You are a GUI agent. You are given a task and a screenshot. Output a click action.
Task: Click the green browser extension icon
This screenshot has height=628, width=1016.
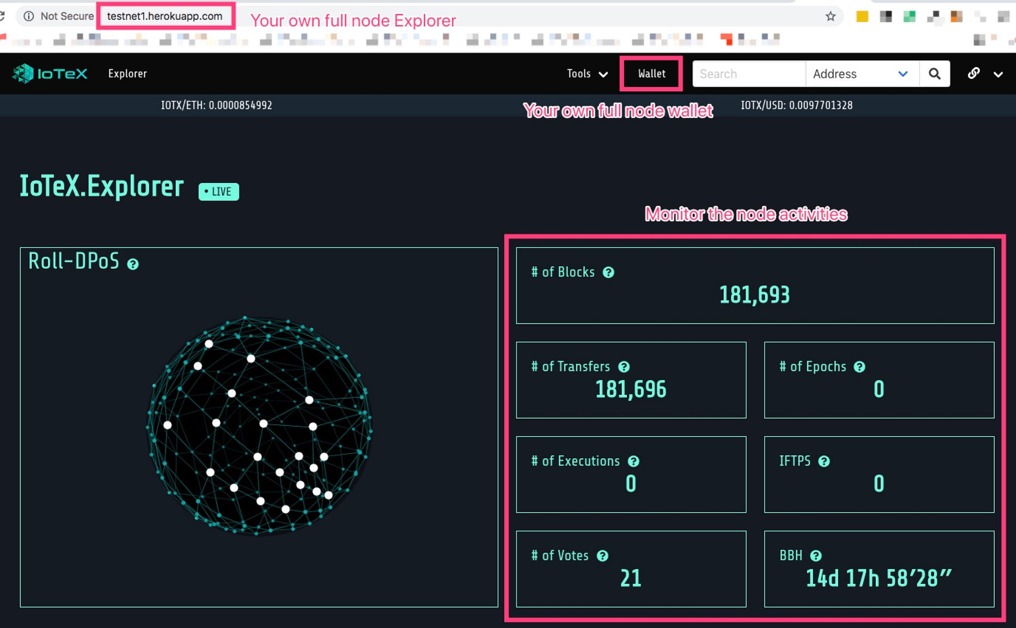click(x=909, y=16)
